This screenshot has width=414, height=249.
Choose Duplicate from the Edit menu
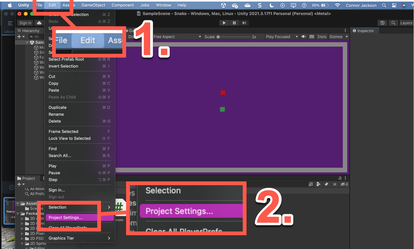(x=80, y=107)
